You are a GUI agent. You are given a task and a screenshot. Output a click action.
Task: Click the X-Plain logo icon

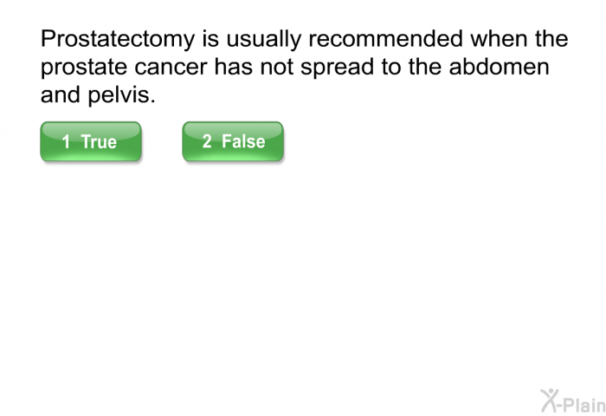[573, 401]
